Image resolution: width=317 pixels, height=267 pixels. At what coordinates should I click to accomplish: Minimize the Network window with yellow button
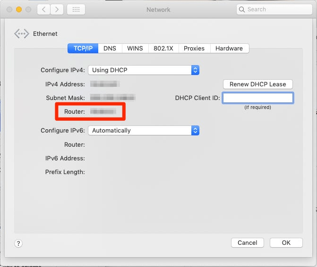19,9
